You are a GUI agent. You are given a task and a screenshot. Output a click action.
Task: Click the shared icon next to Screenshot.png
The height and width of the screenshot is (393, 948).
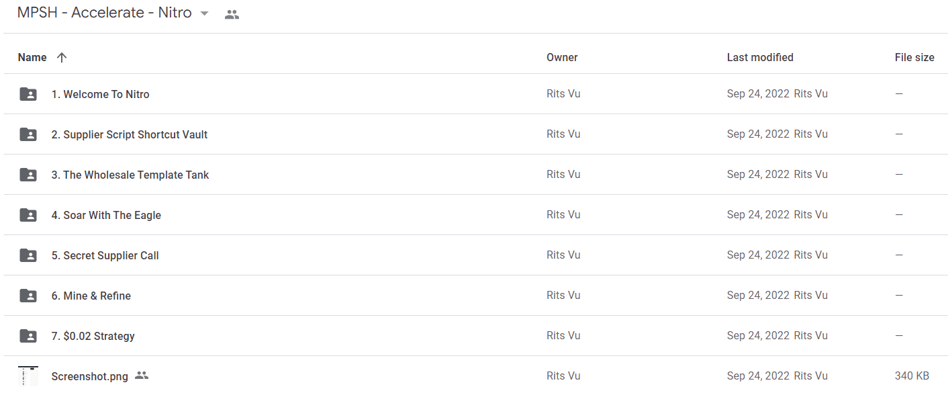141,376
